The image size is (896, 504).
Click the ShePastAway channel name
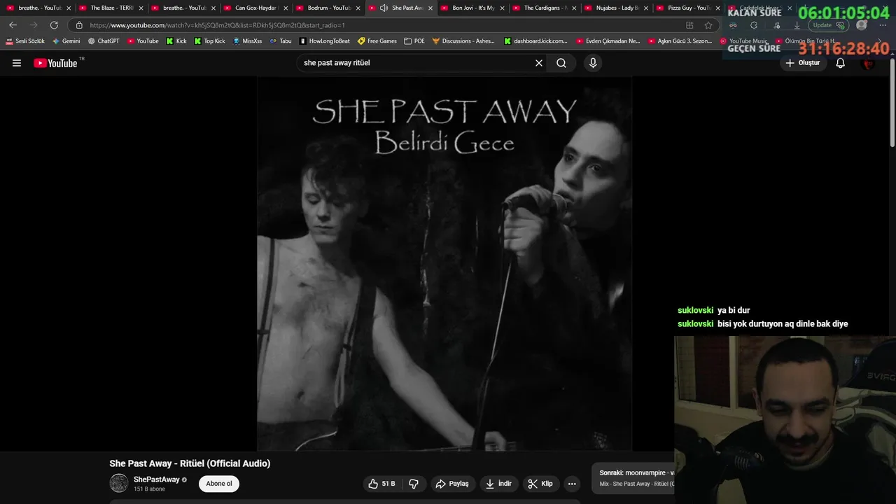pyautogui.click(x=157, y=479)
